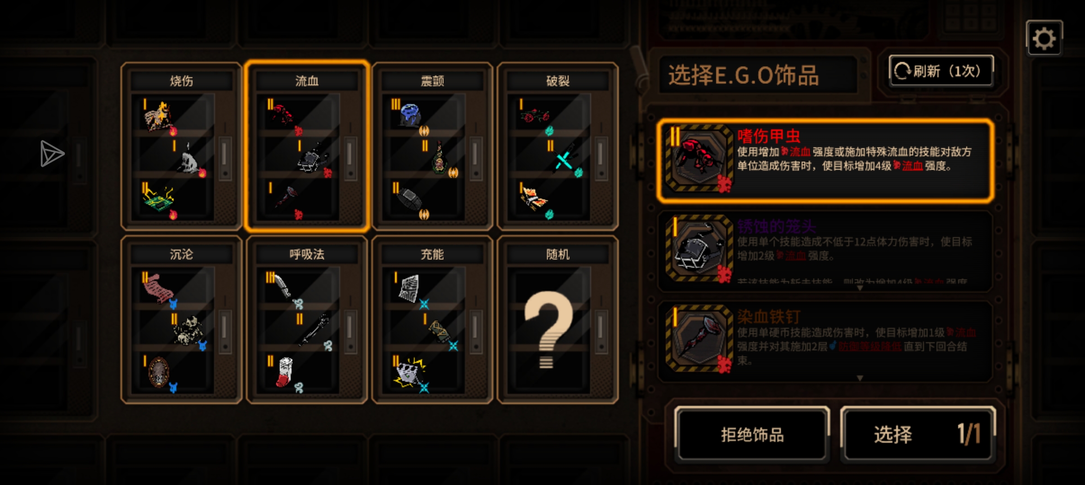This screenshot has width=1085, height=485.
Task: Confirm with the 选择 1/1 button
Action: tap(918, 434)
